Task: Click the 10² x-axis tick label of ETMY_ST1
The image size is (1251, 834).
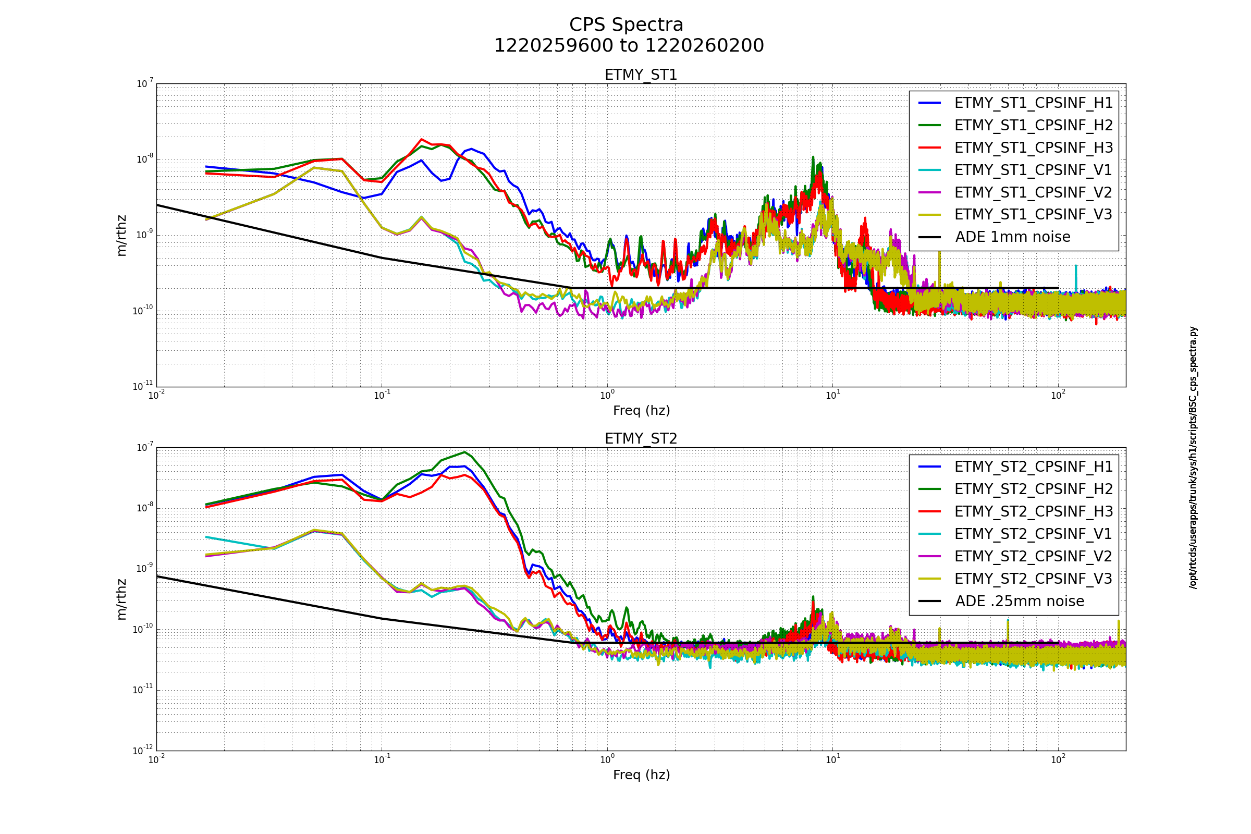Action: coord(1058,395)
